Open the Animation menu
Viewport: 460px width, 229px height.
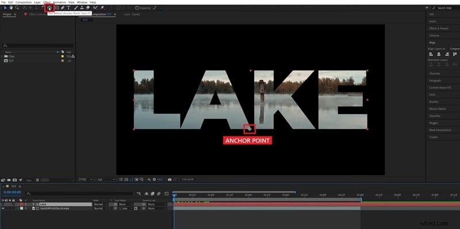click(60, 2)
